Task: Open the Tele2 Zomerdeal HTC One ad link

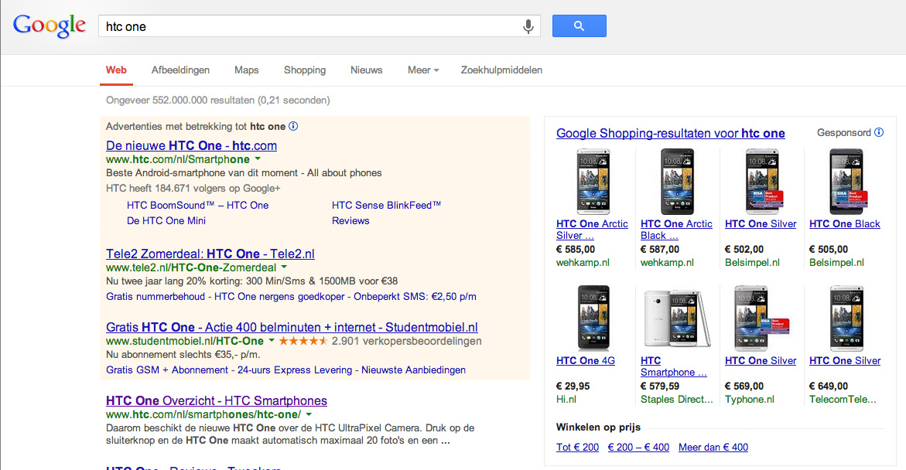Action: coord(210,254)
